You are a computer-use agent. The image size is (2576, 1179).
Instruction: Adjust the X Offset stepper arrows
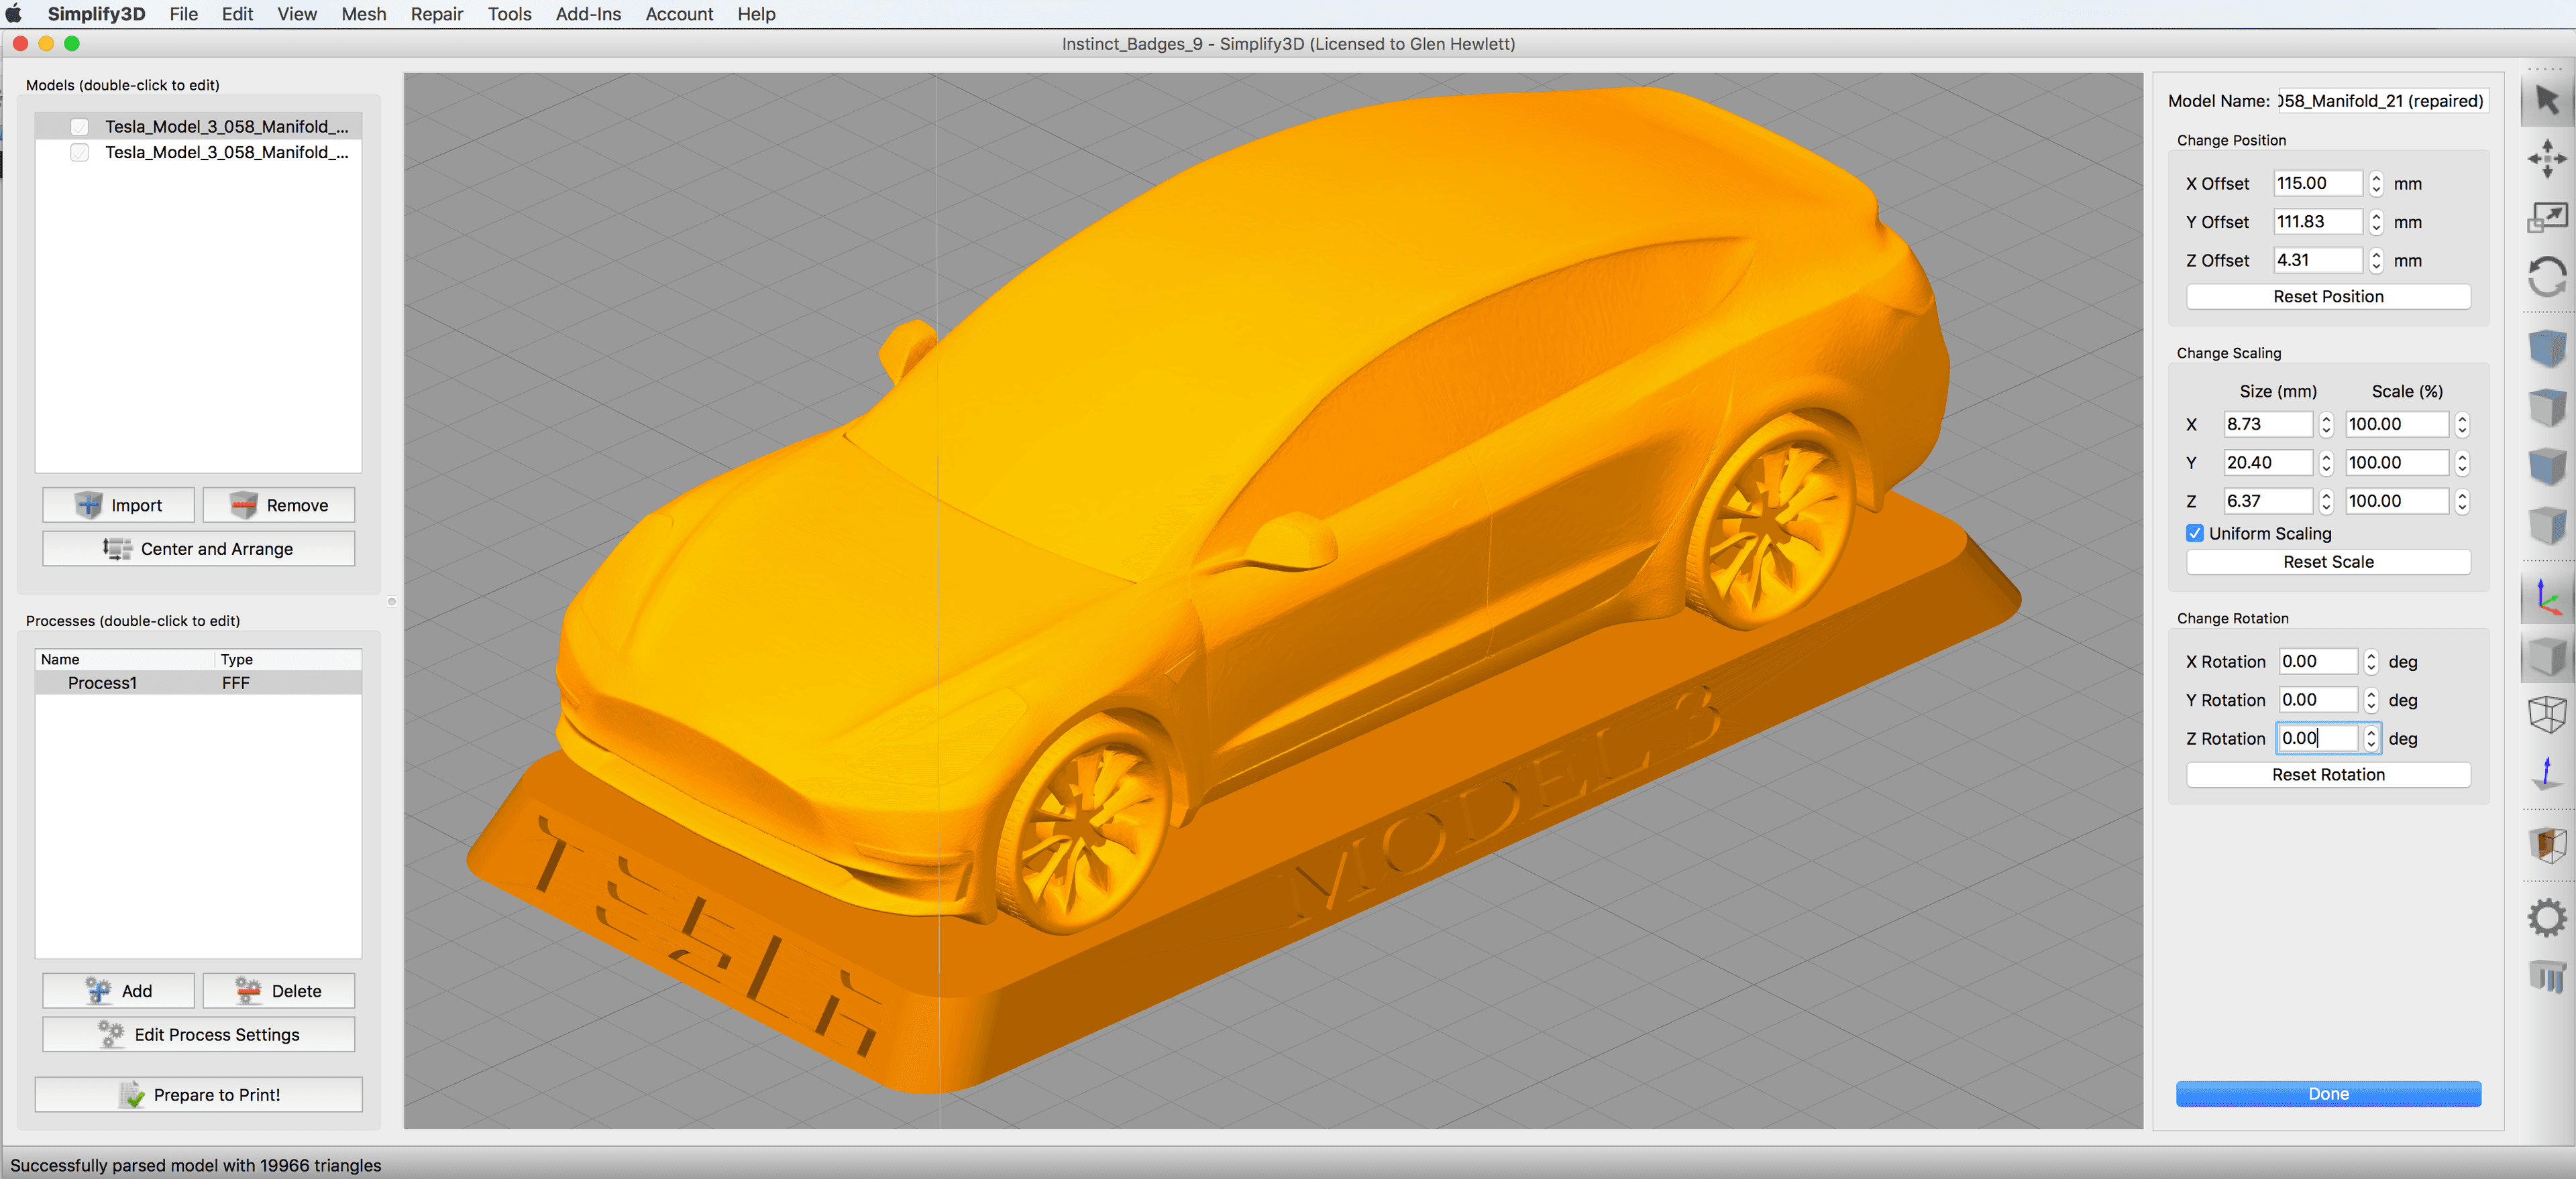2375,184
